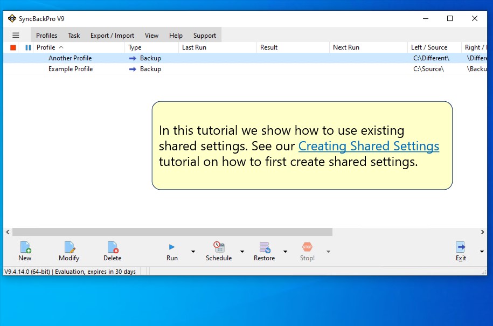Expand the Run dropdown arrow
The width and height of the screenshot is (493, 326).
pos(193,252)
